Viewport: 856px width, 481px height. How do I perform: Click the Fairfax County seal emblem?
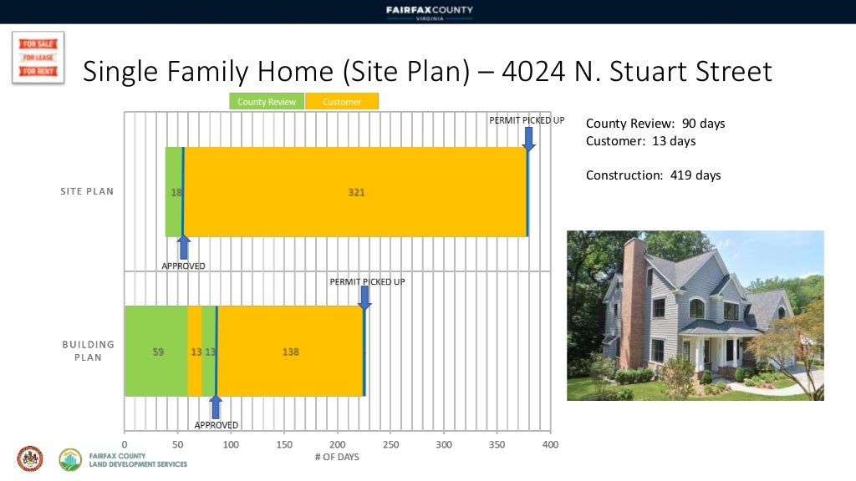30,458
